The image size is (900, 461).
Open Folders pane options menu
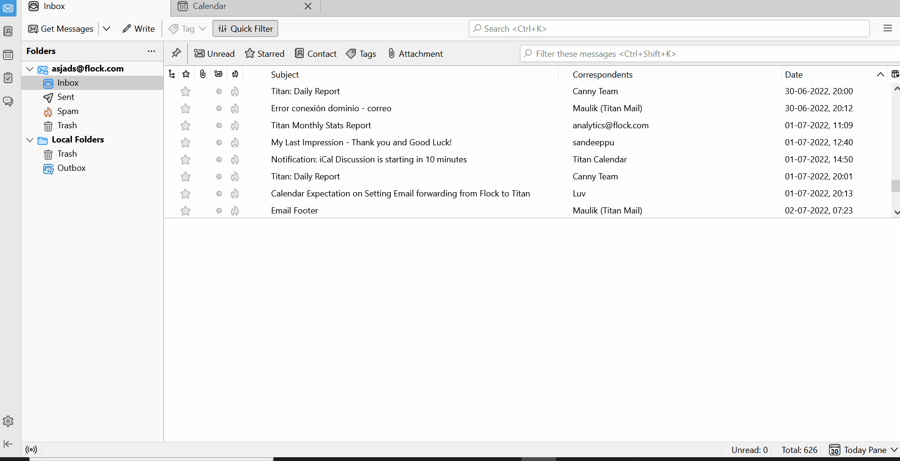(151, 51)
